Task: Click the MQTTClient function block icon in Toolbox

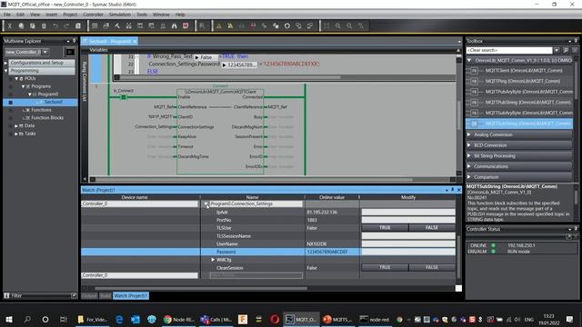Action: click(474, 71)
